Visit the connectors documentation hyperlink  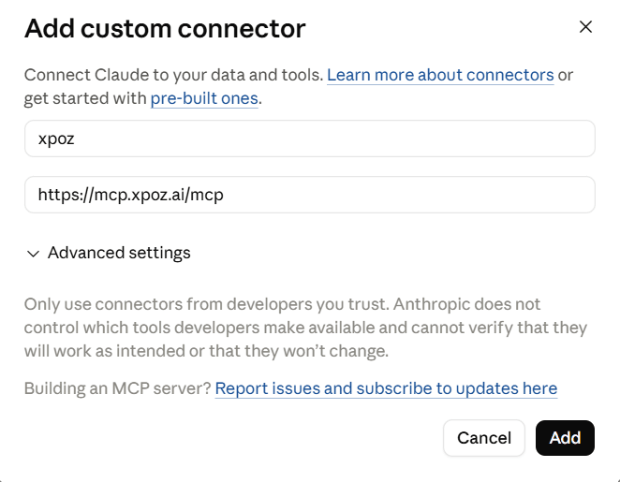[440, 75]
